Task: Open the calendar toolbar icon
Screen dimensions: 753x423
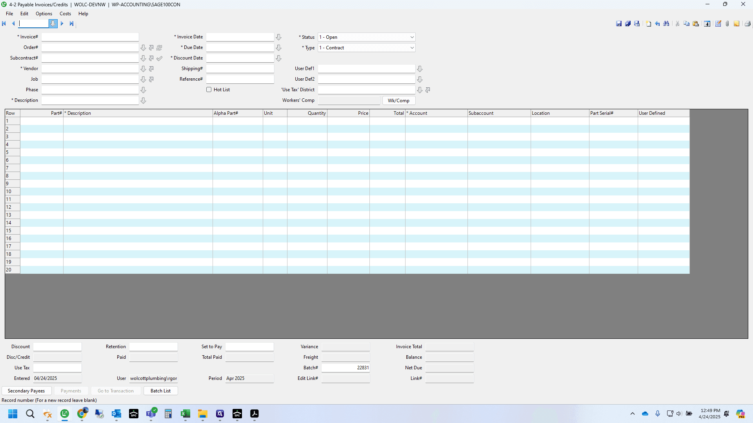Action: pos(707,24)
